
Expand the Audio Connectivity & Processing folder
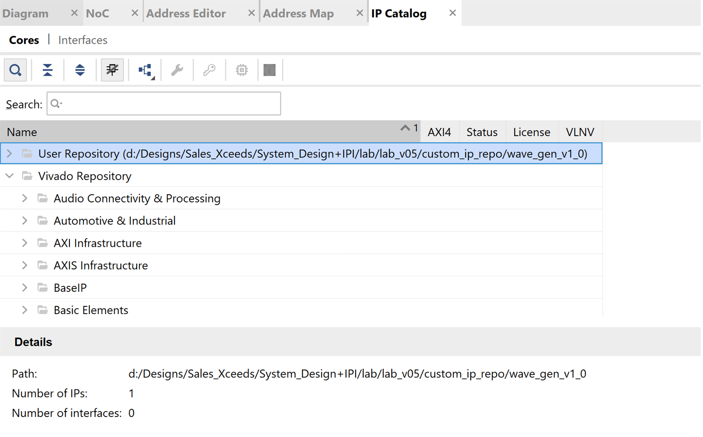click(25, 198)
